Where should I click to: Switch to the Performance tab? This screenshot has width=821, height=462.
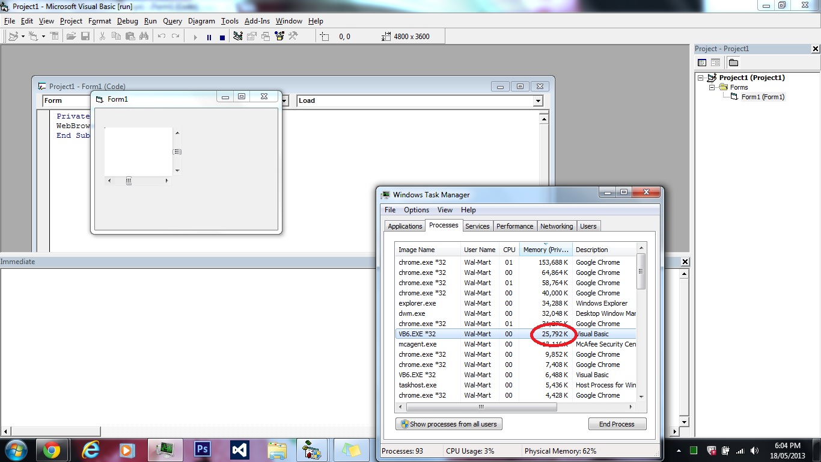515,226
